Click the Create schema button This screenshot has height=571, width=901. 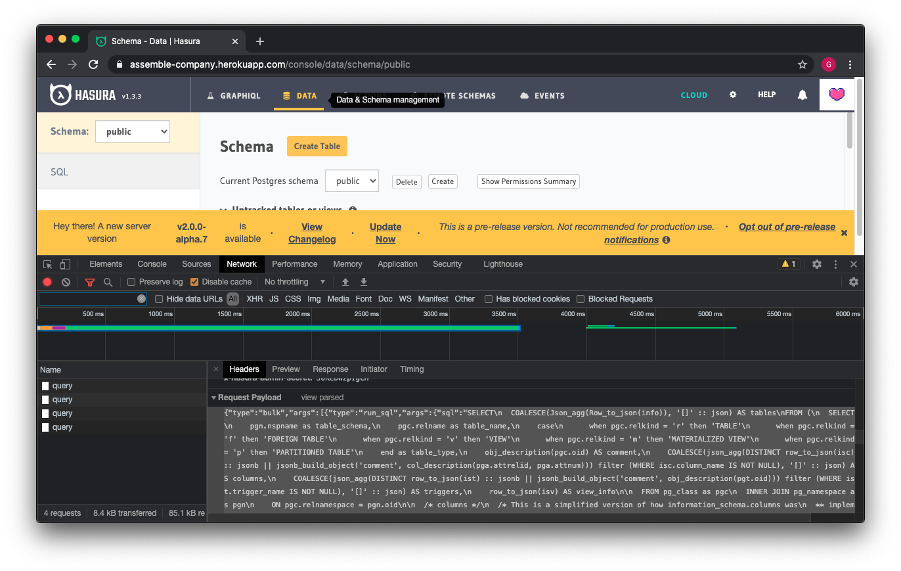tap(443, 181)
